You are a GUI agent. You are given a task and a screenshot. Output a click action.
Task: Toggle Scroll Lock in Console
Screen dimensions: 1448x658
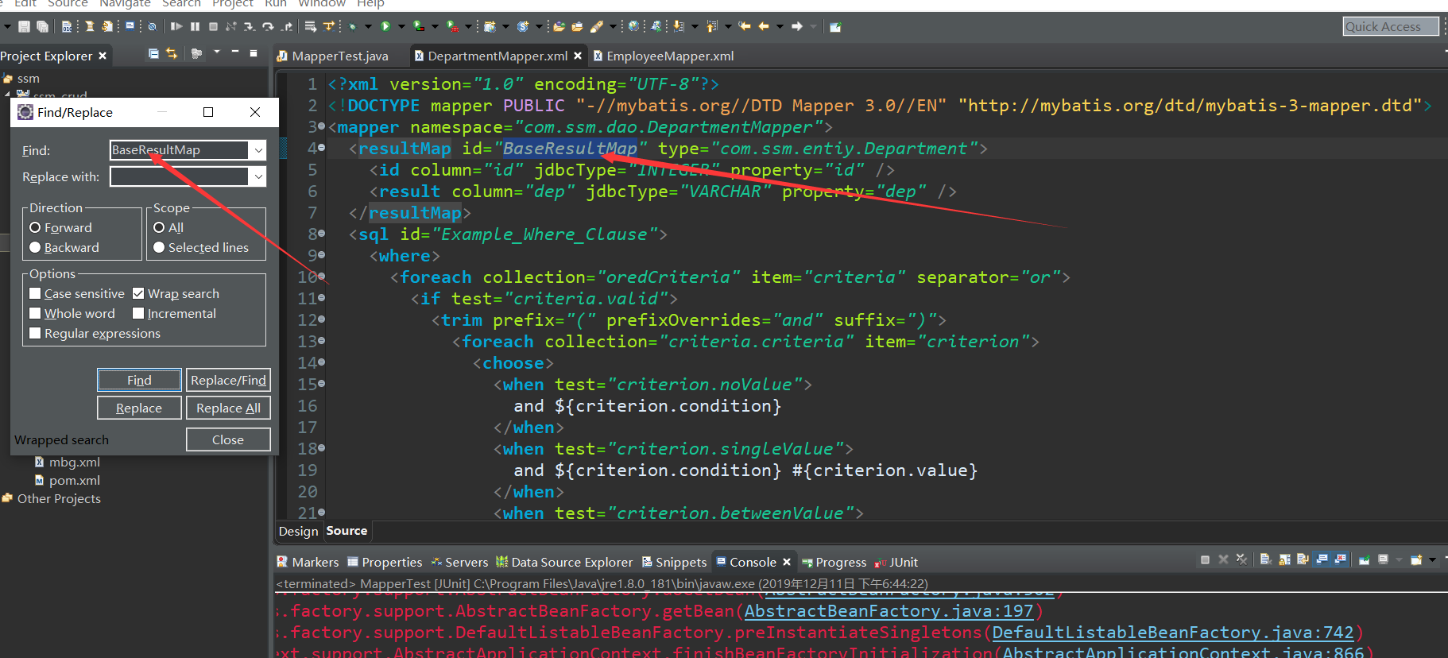point(1284,559)
